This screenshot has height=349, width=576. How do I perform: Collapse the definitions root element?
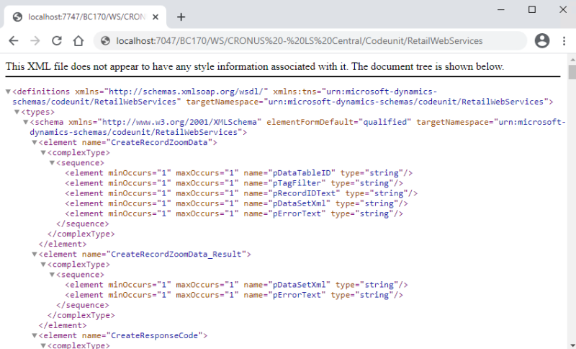coord(9,92)
